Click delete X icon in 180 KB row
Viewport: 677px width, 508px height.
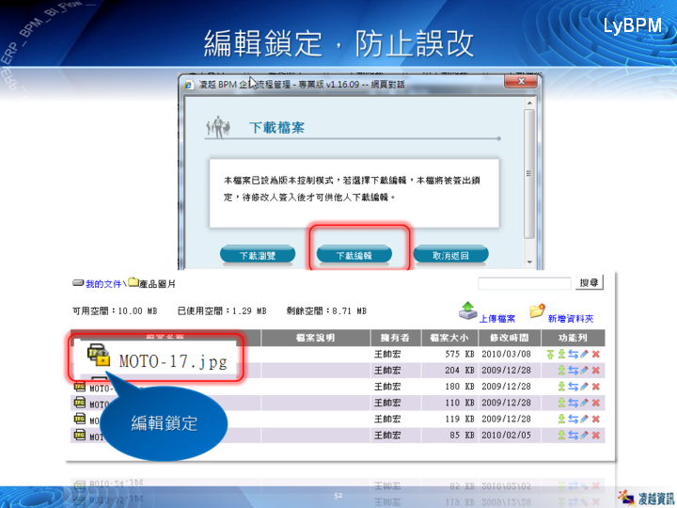(596, 387)
